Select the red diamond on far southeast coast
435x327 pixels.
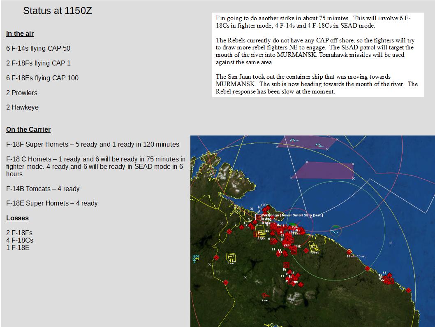(x=408, y=290)
